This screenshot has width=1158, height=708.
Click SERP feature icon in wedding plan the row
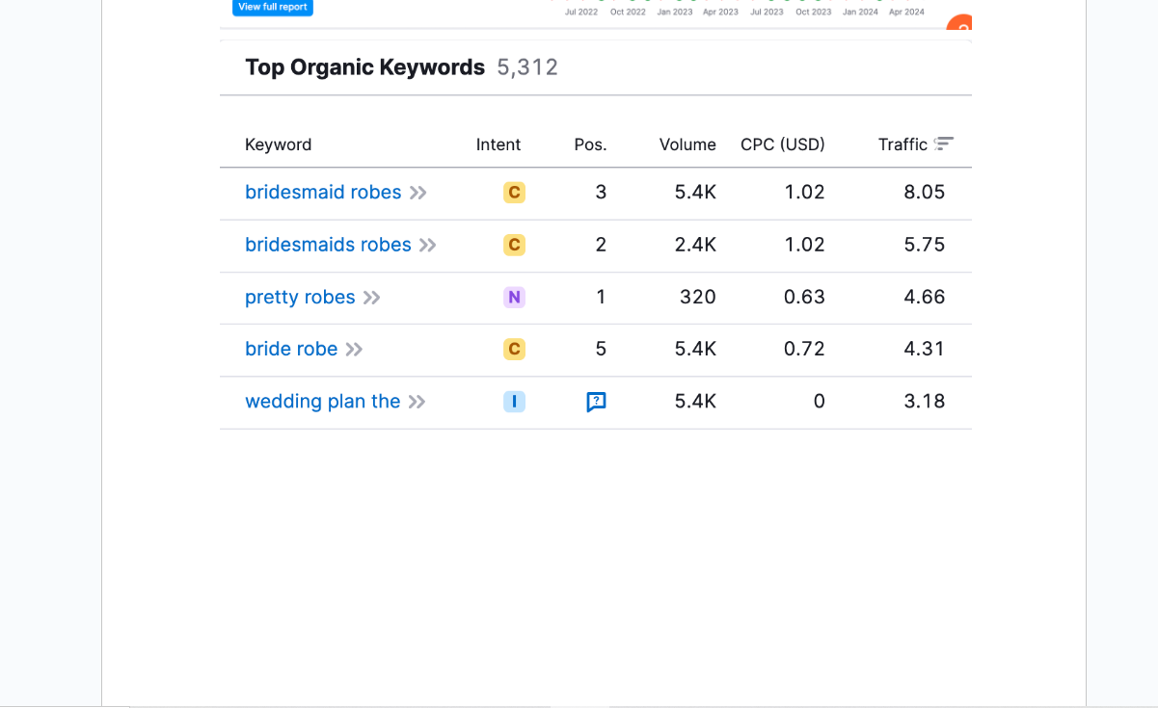[597, 402]
